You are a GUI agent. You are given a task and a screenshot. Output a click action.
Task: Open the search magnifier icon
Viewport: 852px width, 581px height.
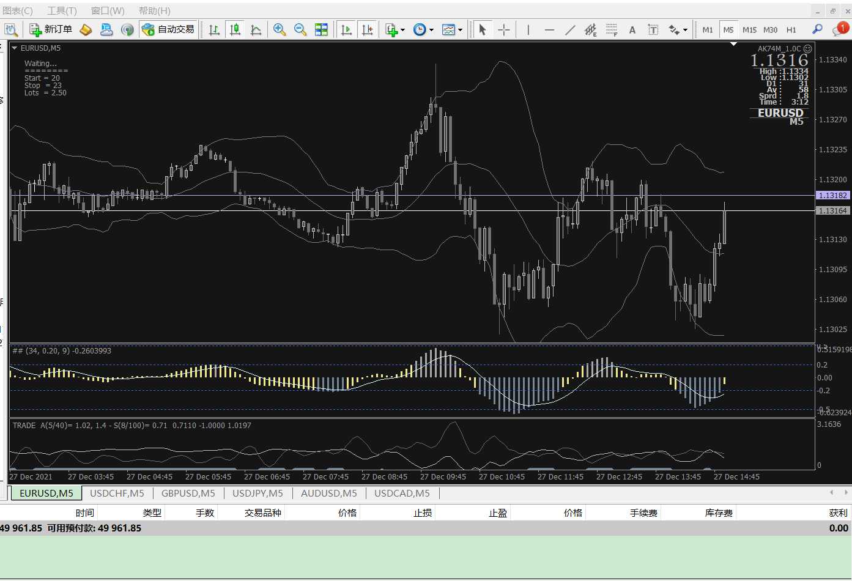pyautogui.click(x=817, y=29)
